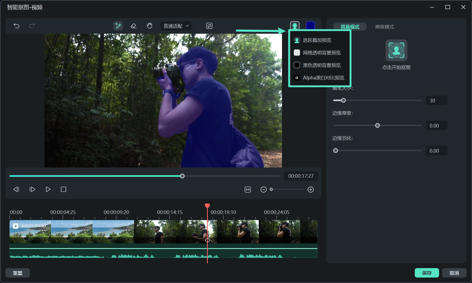The image size is (472, 283).
Task: Click timeline ruler at 00:00:24:05
Action: pyautogui.click(x=277, y=212)
